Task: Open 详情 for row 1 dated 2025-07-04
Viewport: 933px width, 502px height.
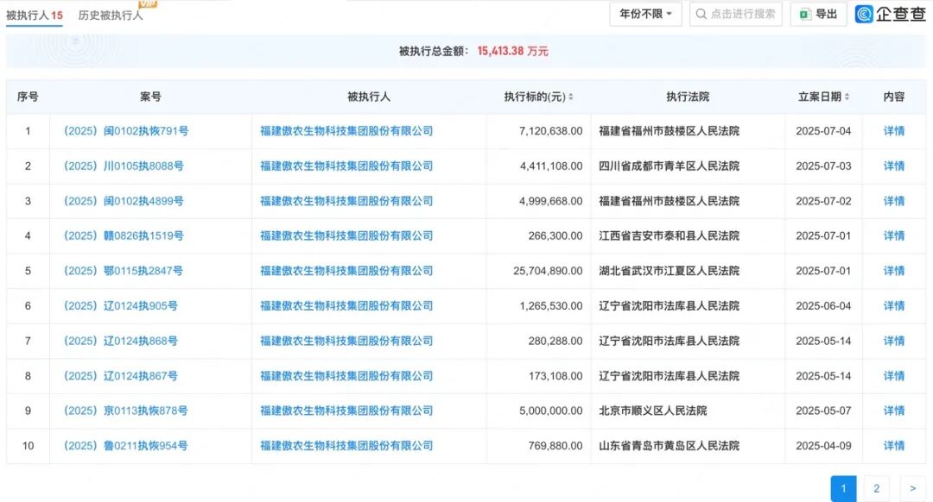Action: point(894,131)
